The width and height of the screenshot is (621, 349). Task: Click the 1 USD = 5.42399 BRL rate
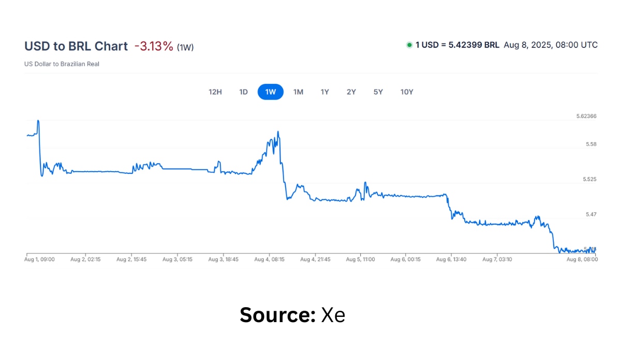(457, 45)
